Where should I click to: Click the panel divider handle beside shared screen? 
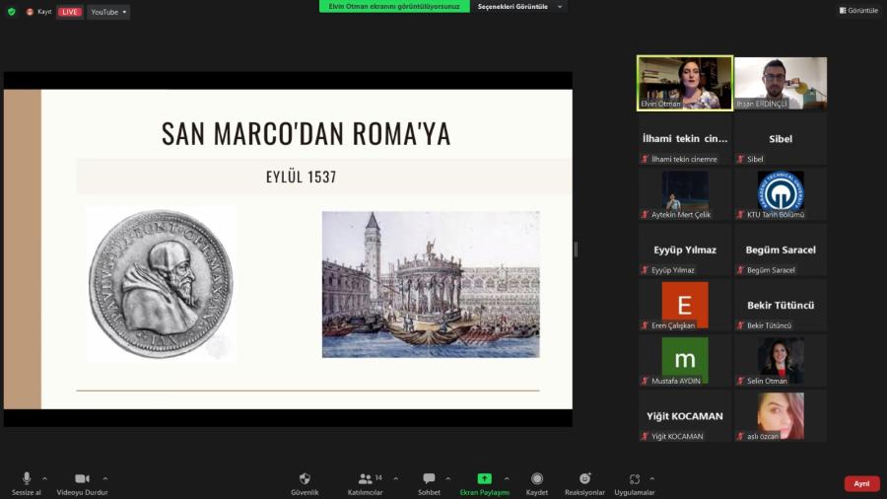576,249
